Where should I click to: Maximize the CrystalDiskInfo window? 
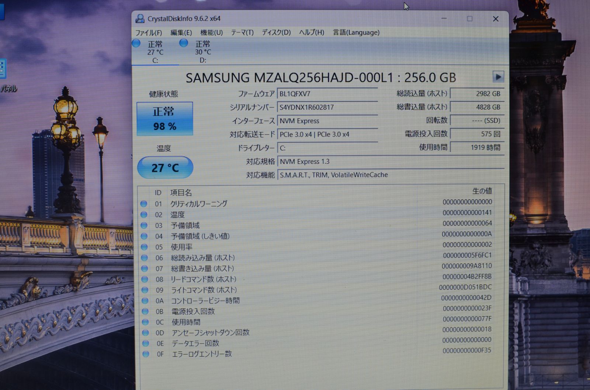(470, 18)
